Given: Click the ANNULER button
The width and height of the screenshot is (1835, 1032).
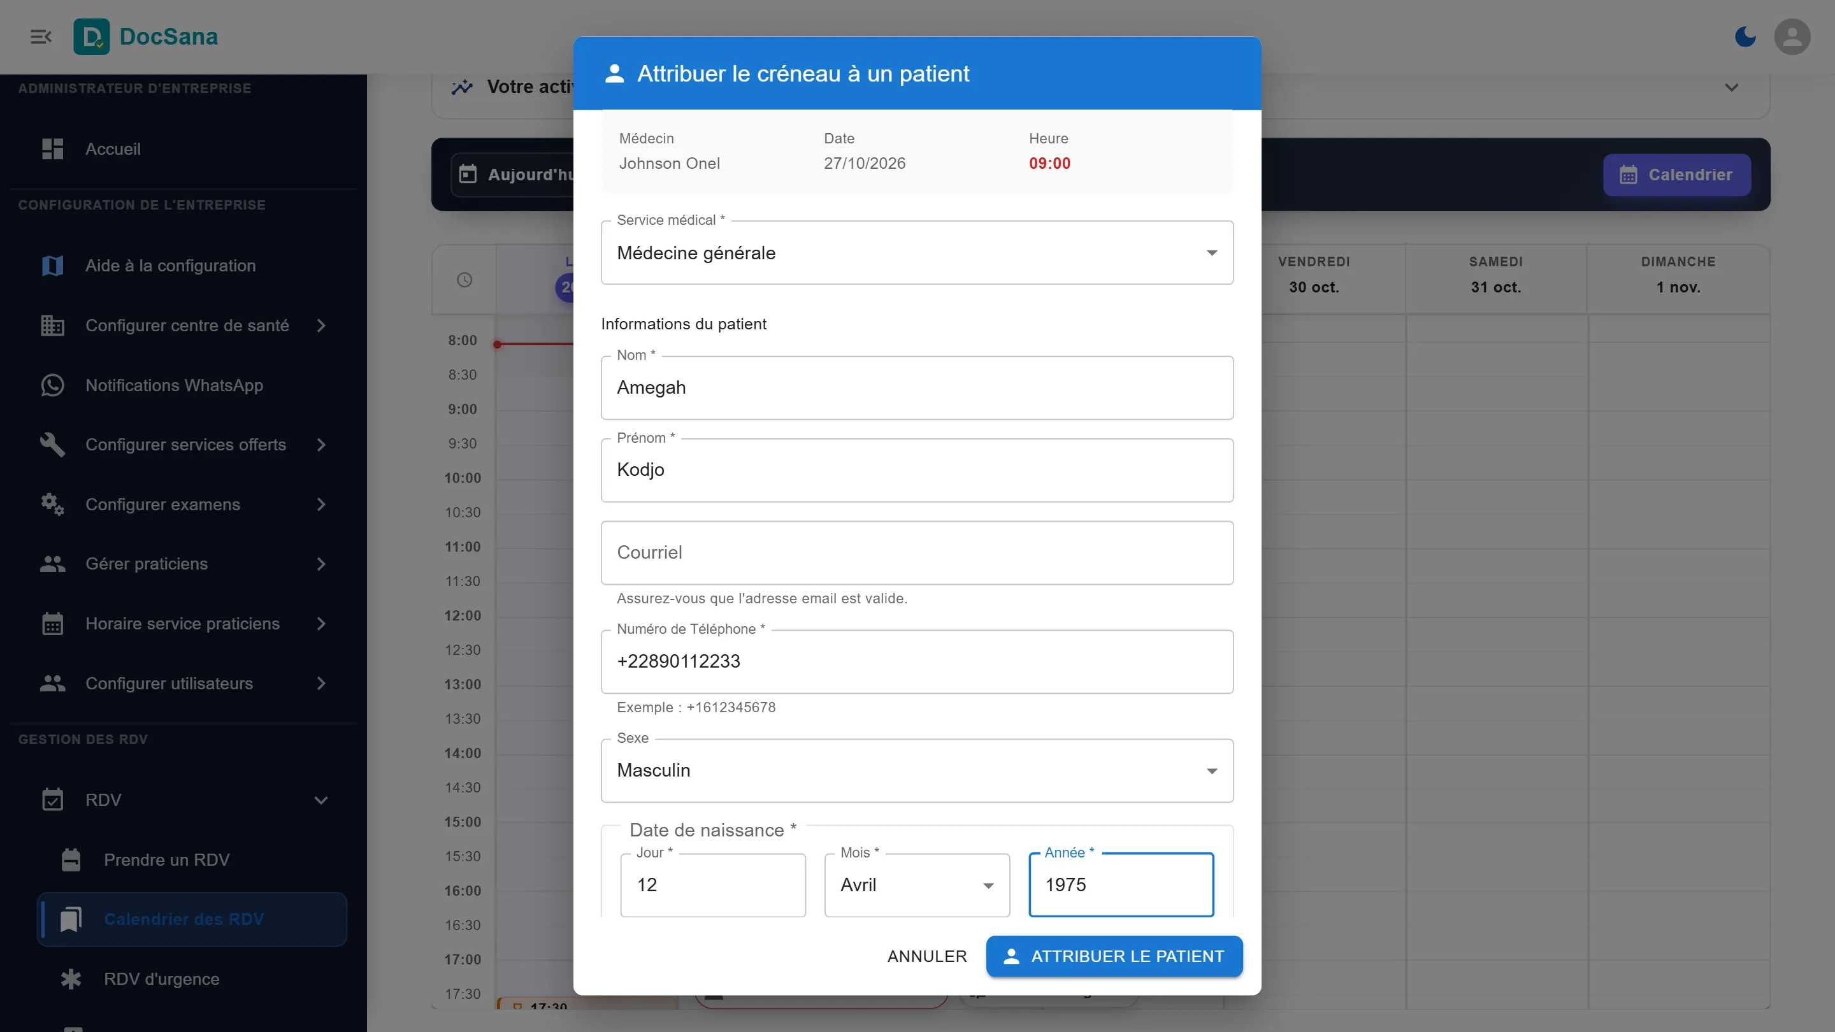Looking at the screenshot, I should [927, 956].
